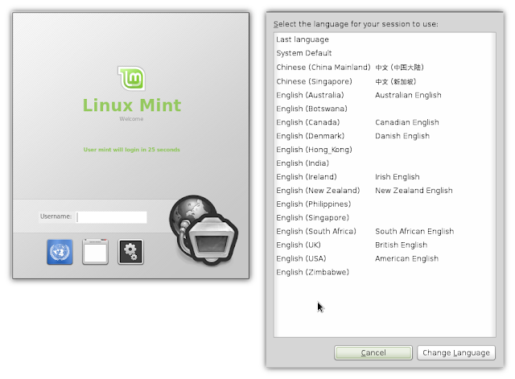
Task: Click the language selection flag icon
Action: pyautogui.click(x=60, y=253)
